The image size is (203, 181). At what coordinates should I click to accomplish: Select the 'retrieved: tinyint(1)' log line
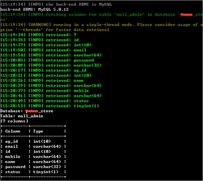[x=49, y=106]
